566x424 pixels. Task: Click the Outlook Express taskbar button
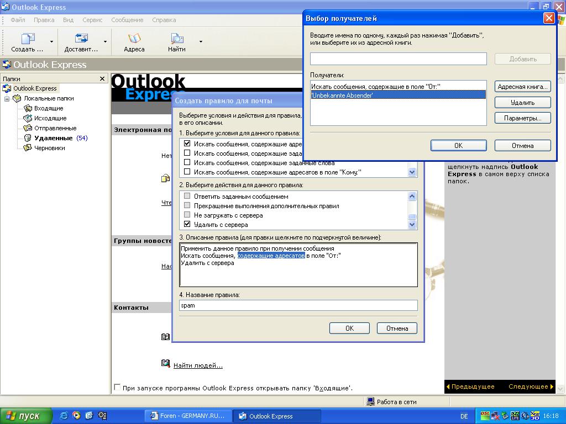point(276,416)
